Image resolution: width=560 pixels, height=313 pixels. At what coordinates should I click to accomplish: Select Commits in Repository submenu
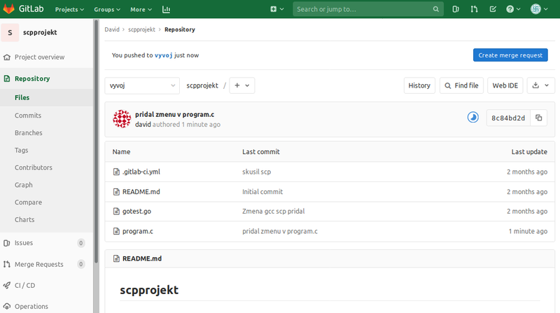(28, 116)
